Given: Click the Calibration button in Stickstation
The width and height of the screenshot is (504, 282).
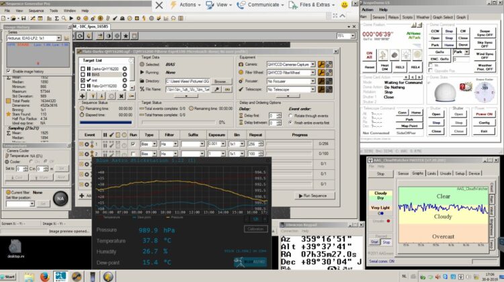Looking at the screenshot, I should (x=255, y=229).
